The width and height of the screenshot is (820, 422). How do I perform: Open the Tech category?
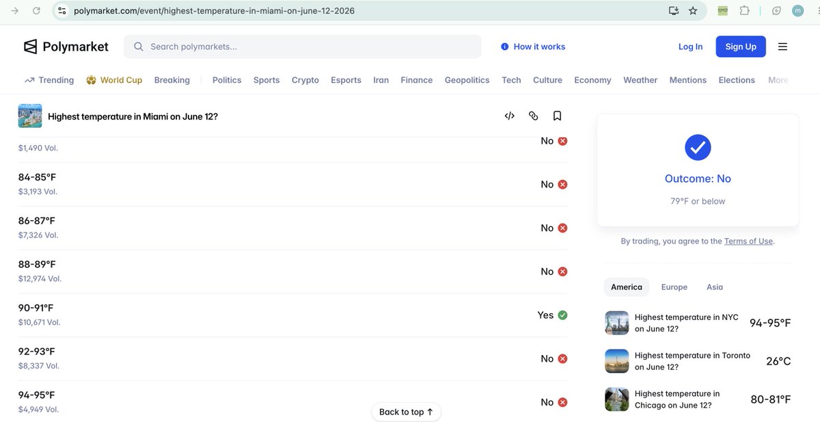pyautogui.click(x=511, y=80)
